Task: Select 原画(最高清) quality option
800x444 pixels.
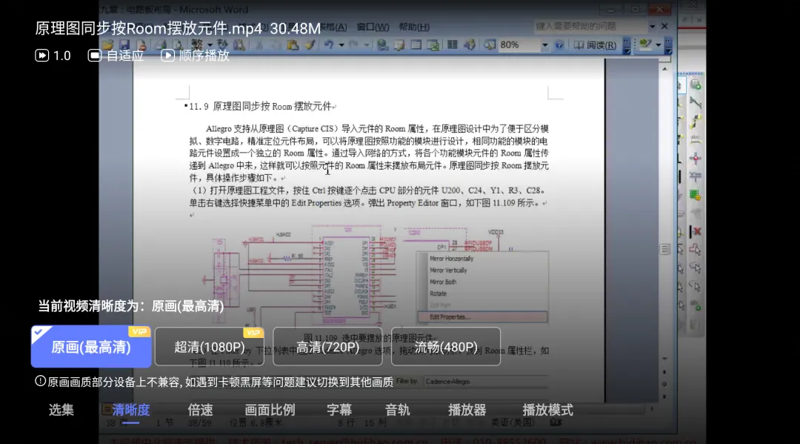Action: pos(91,347)
